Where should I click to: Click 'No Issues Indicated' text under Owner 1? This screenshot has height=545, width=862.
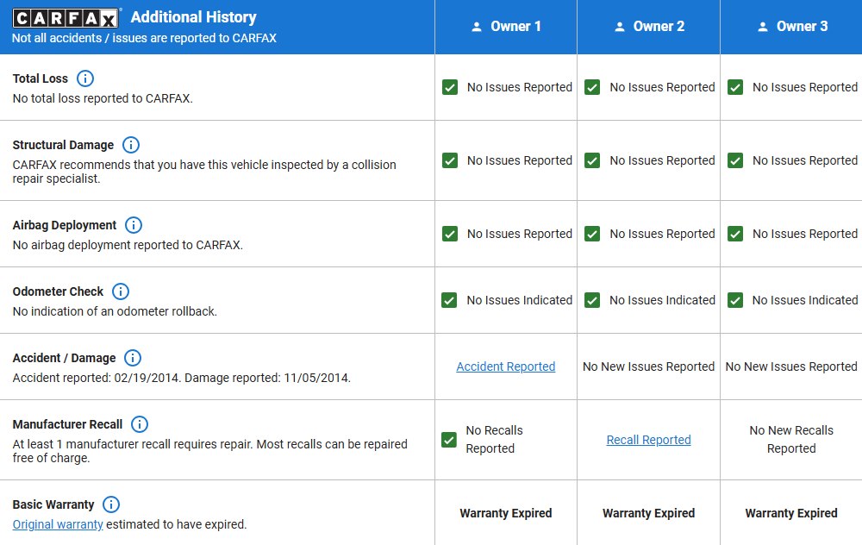click(520, 300)
